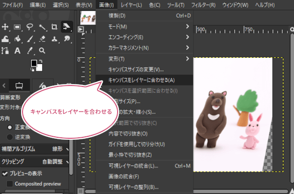Open the Device Status tab
The width and height of the screenshot is (294, 194).
tap(43, 86)
